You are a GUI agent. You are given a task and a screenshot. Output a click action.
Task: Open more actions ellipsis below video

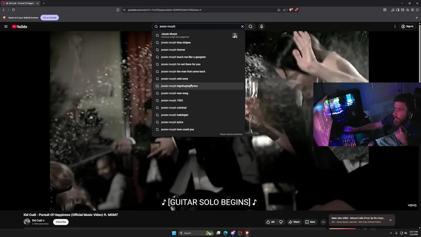pyautogui.click(x=323, y=222)
